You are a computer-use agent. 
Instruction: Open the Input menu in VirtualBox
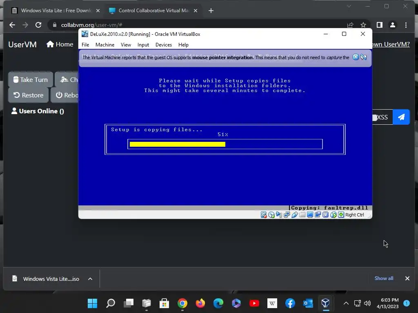tap(143, 45)
